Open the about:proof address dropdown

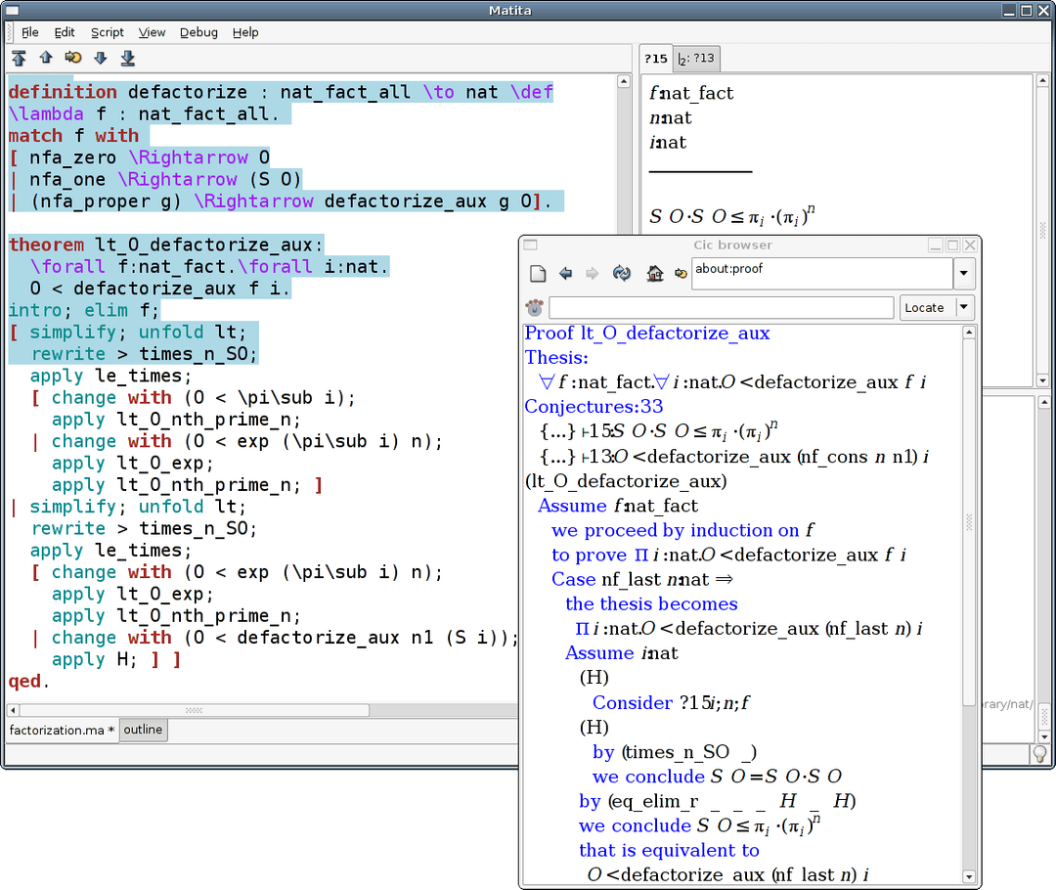pyautogui.click(x=964, y=274)
